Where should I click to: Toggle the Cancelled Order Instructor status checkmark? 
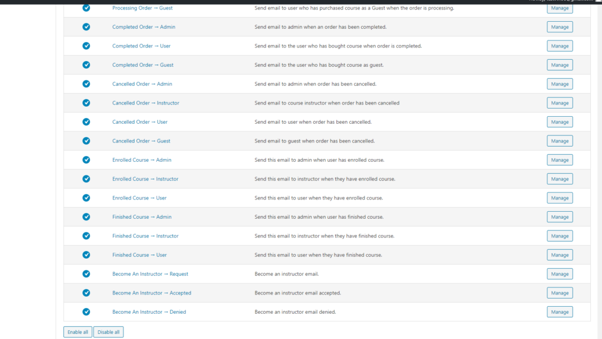[86, 103]
